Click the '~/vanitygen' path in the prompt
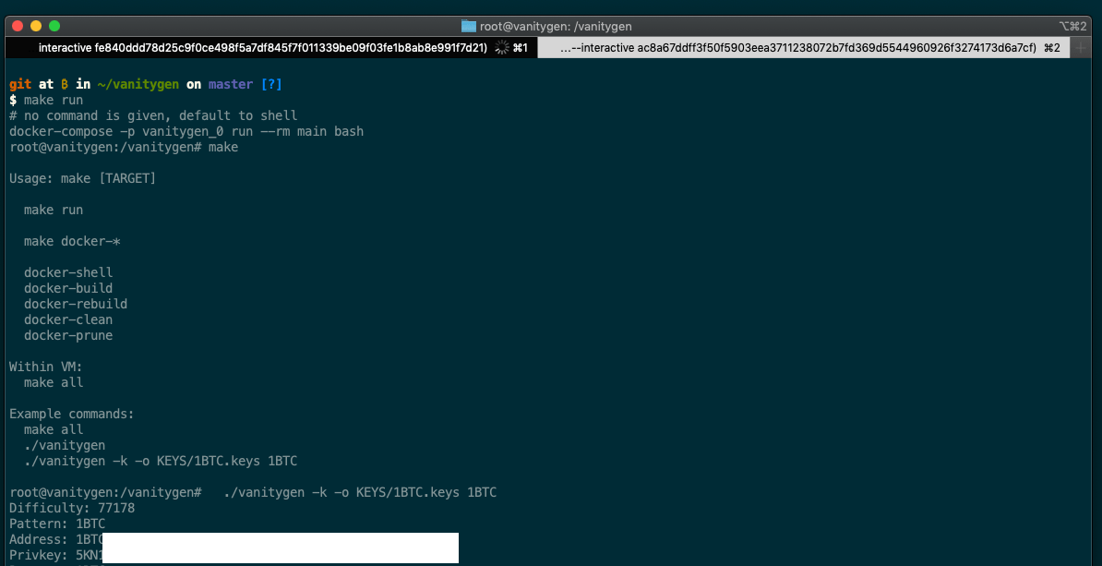Image resolution: width=1102 pixels, height=566 pixels. coord(138,84)
